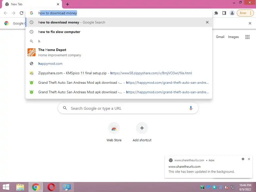Click the sharetheurls.com notification body
The image size is (256, 192).
pyautogui.click(x=208, y=167)
